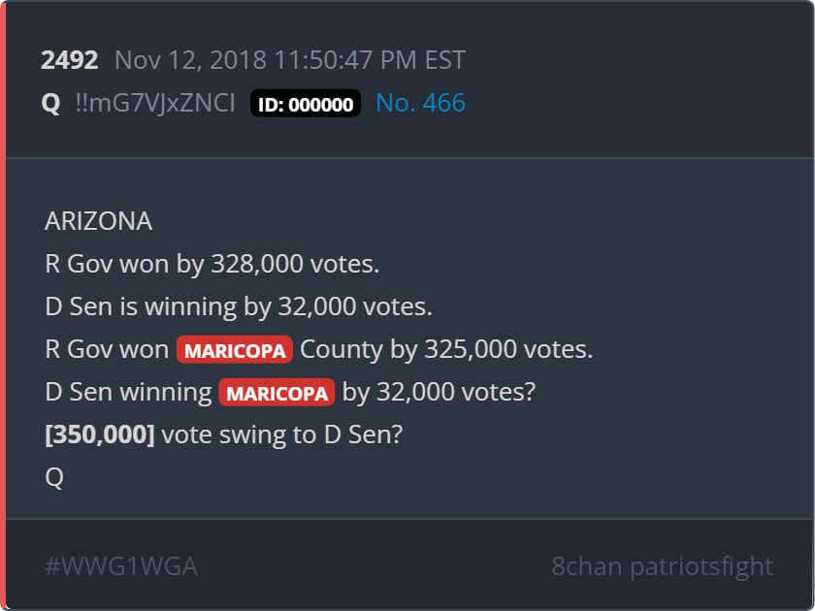Click 'R Gov won' before the MARICOPA tag
This screenshot has width=815, height=611.
click(107, 349)
